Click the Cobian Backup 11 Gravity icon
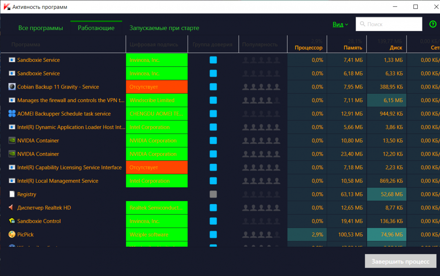This screenshot has width=440, height=276. pyautogui.click(x=12, y=87)
